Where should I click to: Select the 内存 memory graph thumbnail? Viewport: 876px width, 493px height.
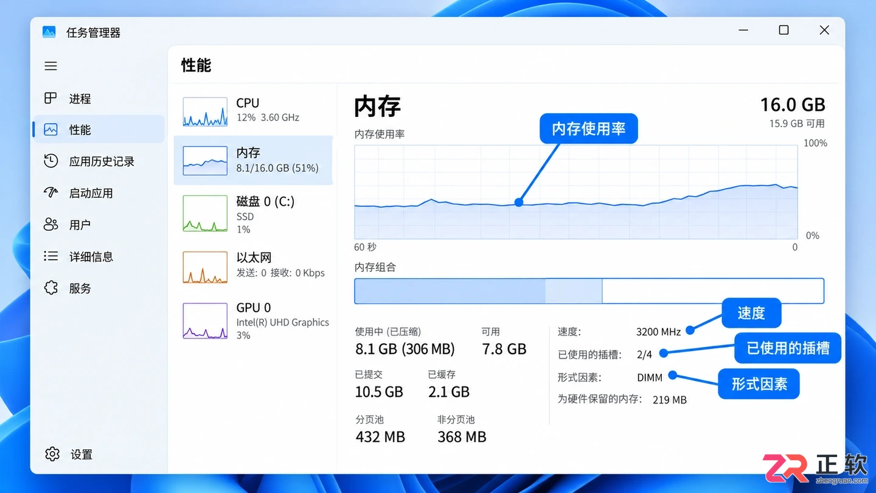205,160
